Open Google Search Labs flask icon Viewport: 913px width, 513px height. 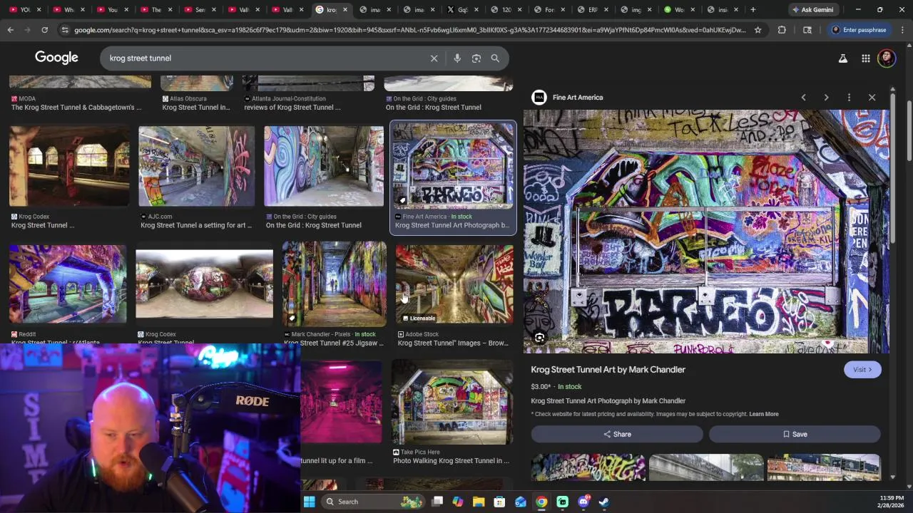pos(843,58)
